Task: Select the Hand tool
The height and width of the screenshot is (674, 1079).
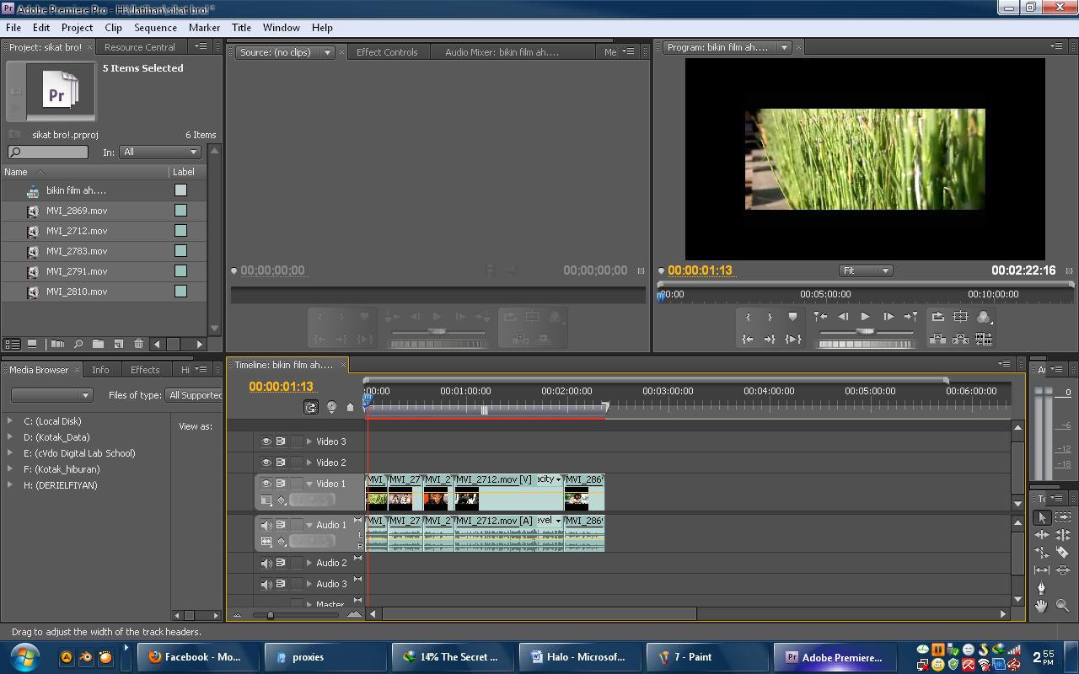Action: 1042,605
